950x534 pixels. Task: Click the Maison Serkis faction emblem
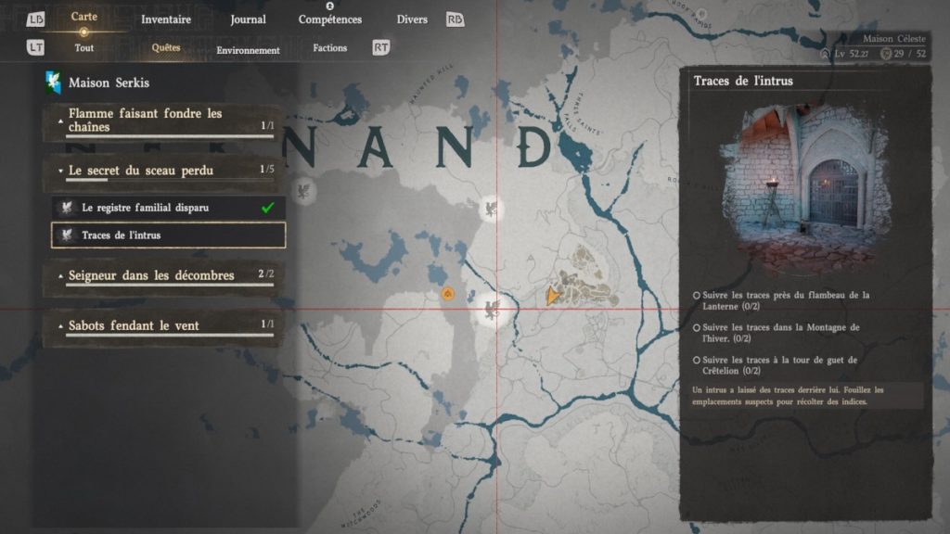[x=54, y=83]
